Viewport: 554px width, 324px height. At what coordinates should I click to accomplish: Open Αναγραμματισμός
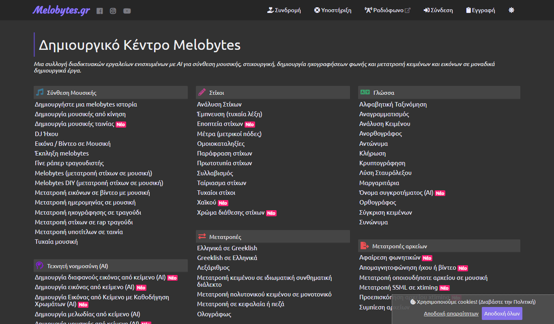[x=384, y=114]
